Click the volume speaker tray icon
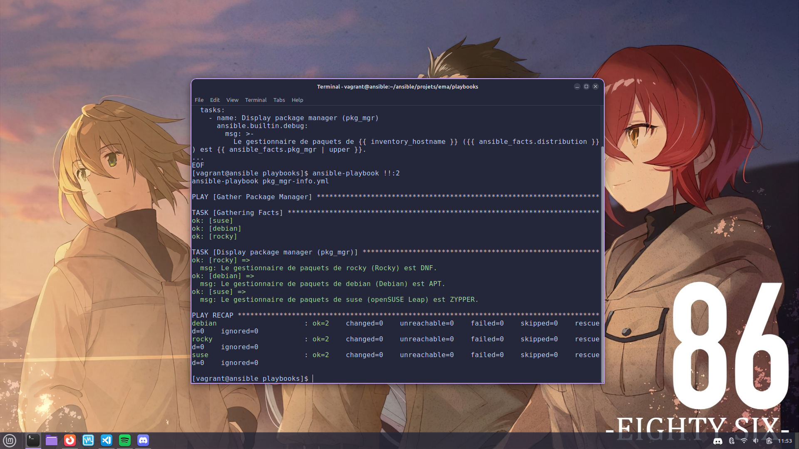Viewport: 799px width, 449px height. click(x=756, y=441)
